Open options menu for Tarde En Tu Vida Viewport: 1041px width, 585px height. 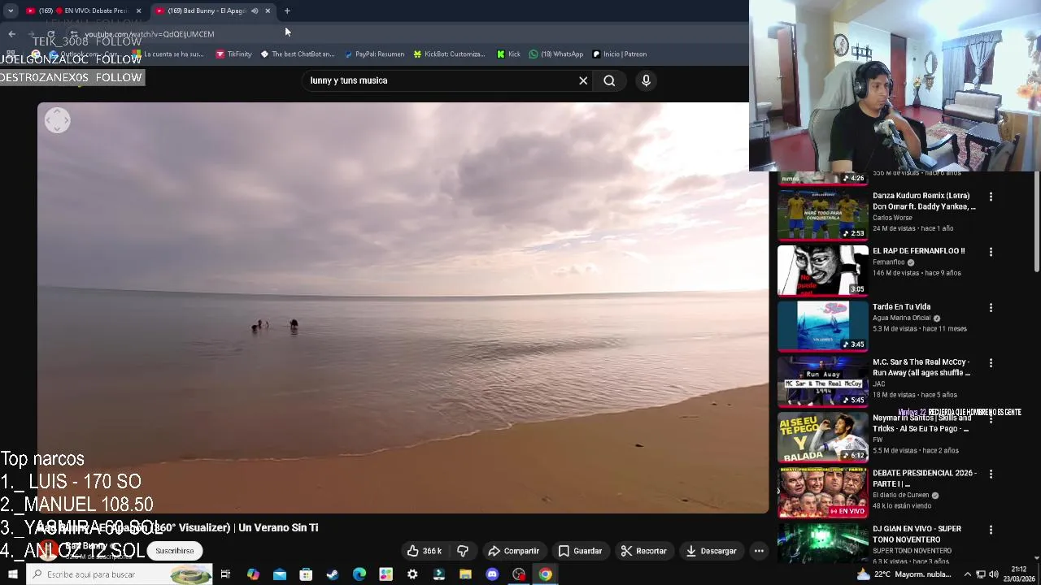click(991, 308)
